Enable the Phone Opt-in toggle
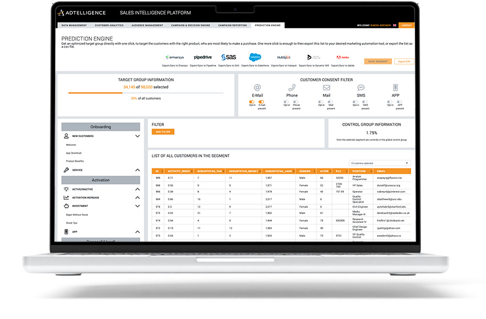The image size is (486, 319). tap(287, 102)
